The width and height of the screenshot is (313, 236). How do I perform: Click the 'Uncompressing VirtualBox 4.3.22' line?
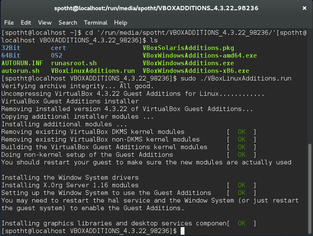133,94
